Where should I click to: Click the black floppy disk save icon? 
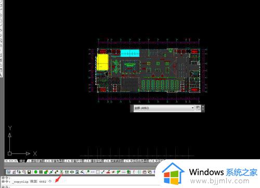point(29,172)
